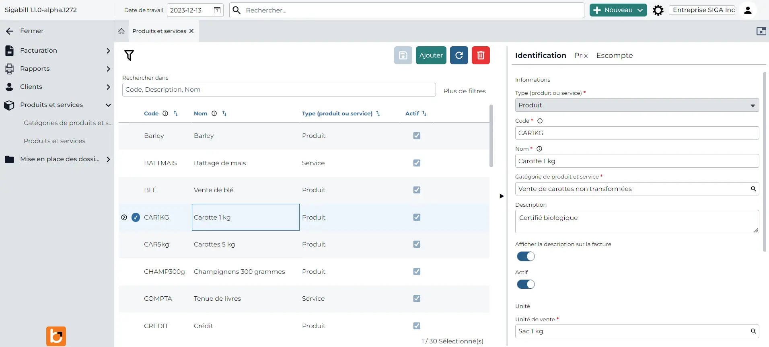The width and height of the screenshot is (769, 347).
Task: Expand the Clients menu
Action: coord(108,87)
